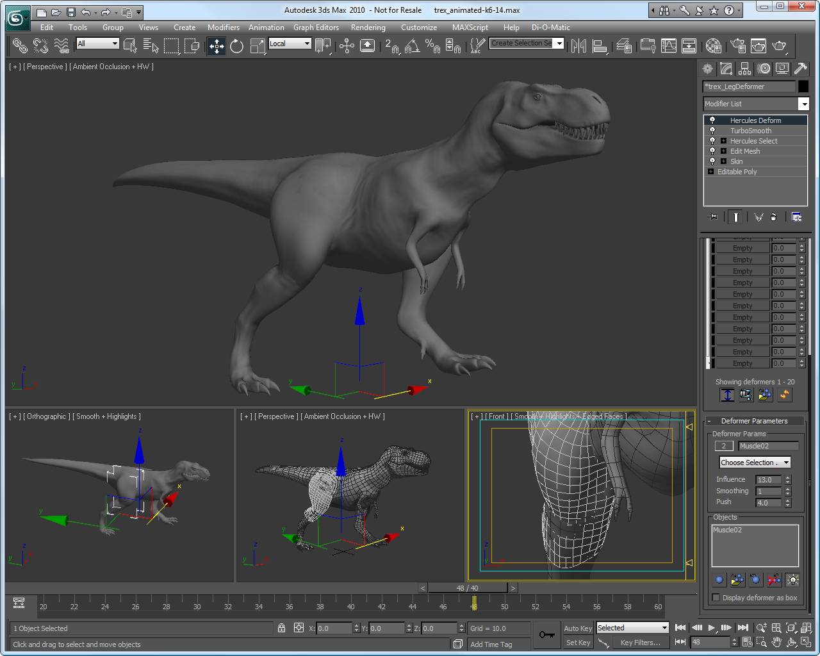Viewport: 820px width, 656px height.
Task: Open the Choose Selection dropdown
Action: click(x=755, y=462)
